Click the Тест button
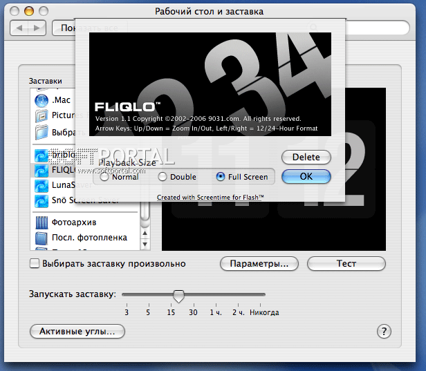 346,263
